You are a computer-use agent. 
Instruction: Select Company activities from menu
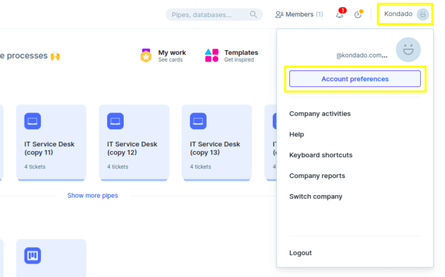coord(320,114)
